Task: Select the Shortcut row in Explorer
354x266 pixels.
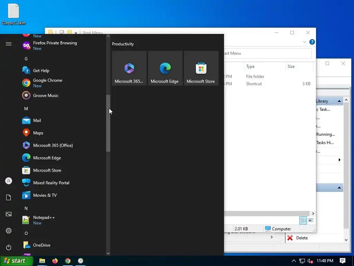Action: [x=268, y=84]
